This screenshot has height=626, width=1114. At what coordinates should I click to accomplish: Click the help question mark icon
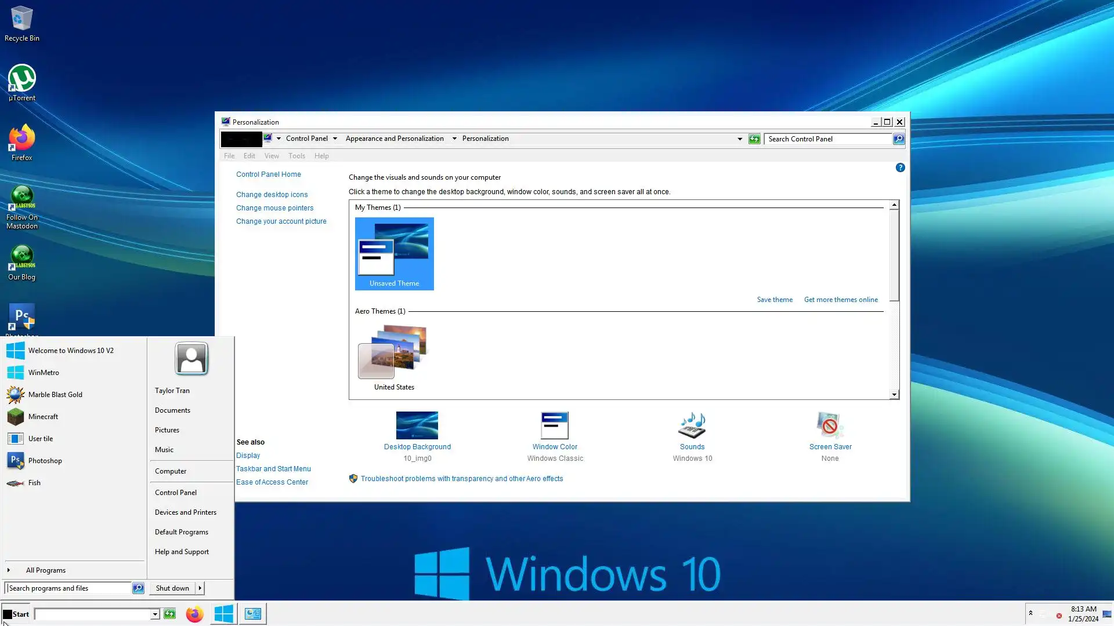point(900,168)
